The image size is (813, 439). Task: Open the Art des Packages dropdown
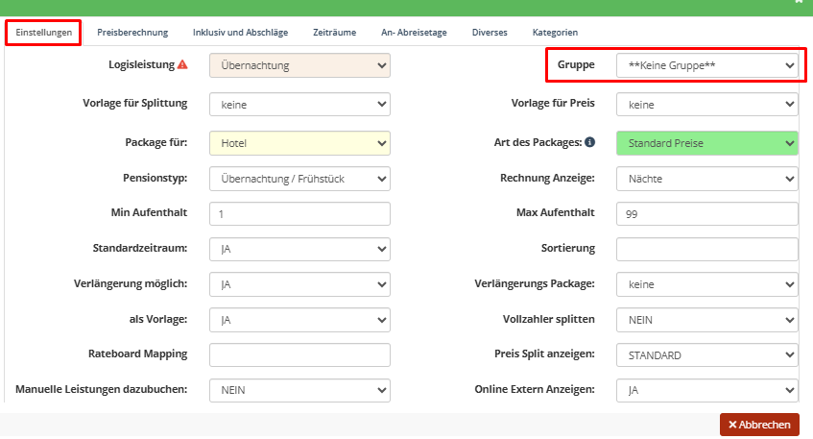click(706, 143)
